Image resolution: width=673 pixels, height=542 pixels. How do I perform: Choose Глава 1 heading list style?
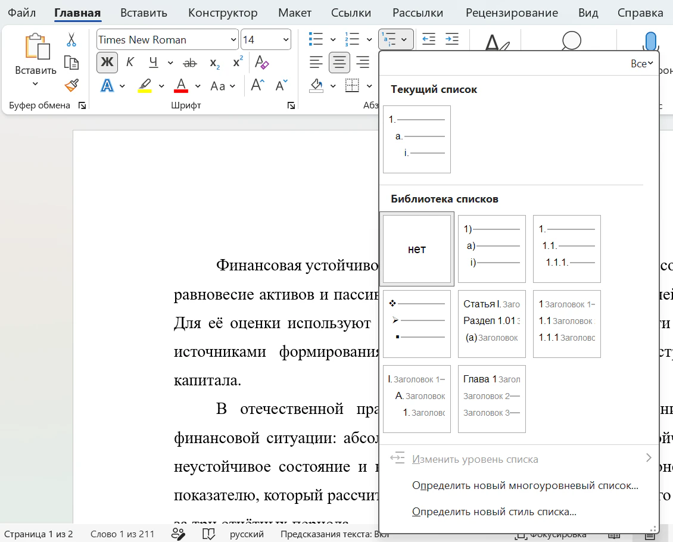pyautogui.click(x=492, y=399)
